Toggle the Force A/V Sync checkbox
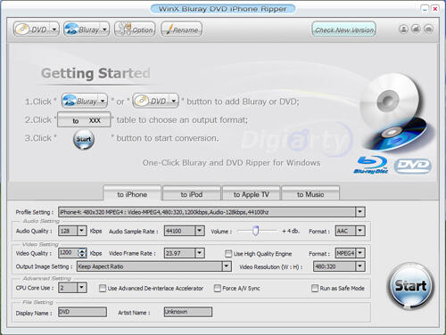 [x=218, y=288]
